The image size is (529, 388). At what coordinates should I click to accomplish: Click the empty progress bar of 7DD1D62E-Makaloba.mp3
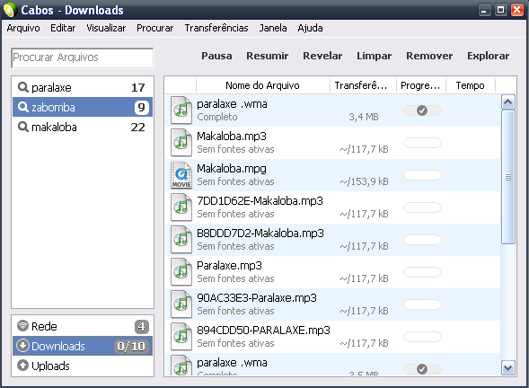422,207
